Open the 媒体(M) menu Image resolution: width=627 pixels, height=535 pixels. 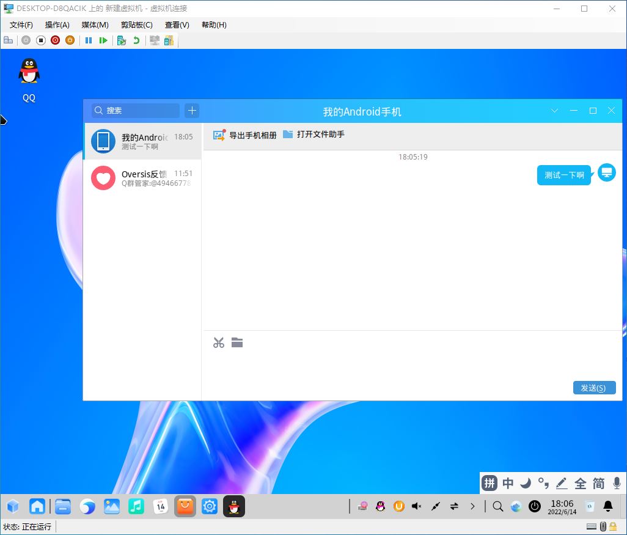pos(94,25)
